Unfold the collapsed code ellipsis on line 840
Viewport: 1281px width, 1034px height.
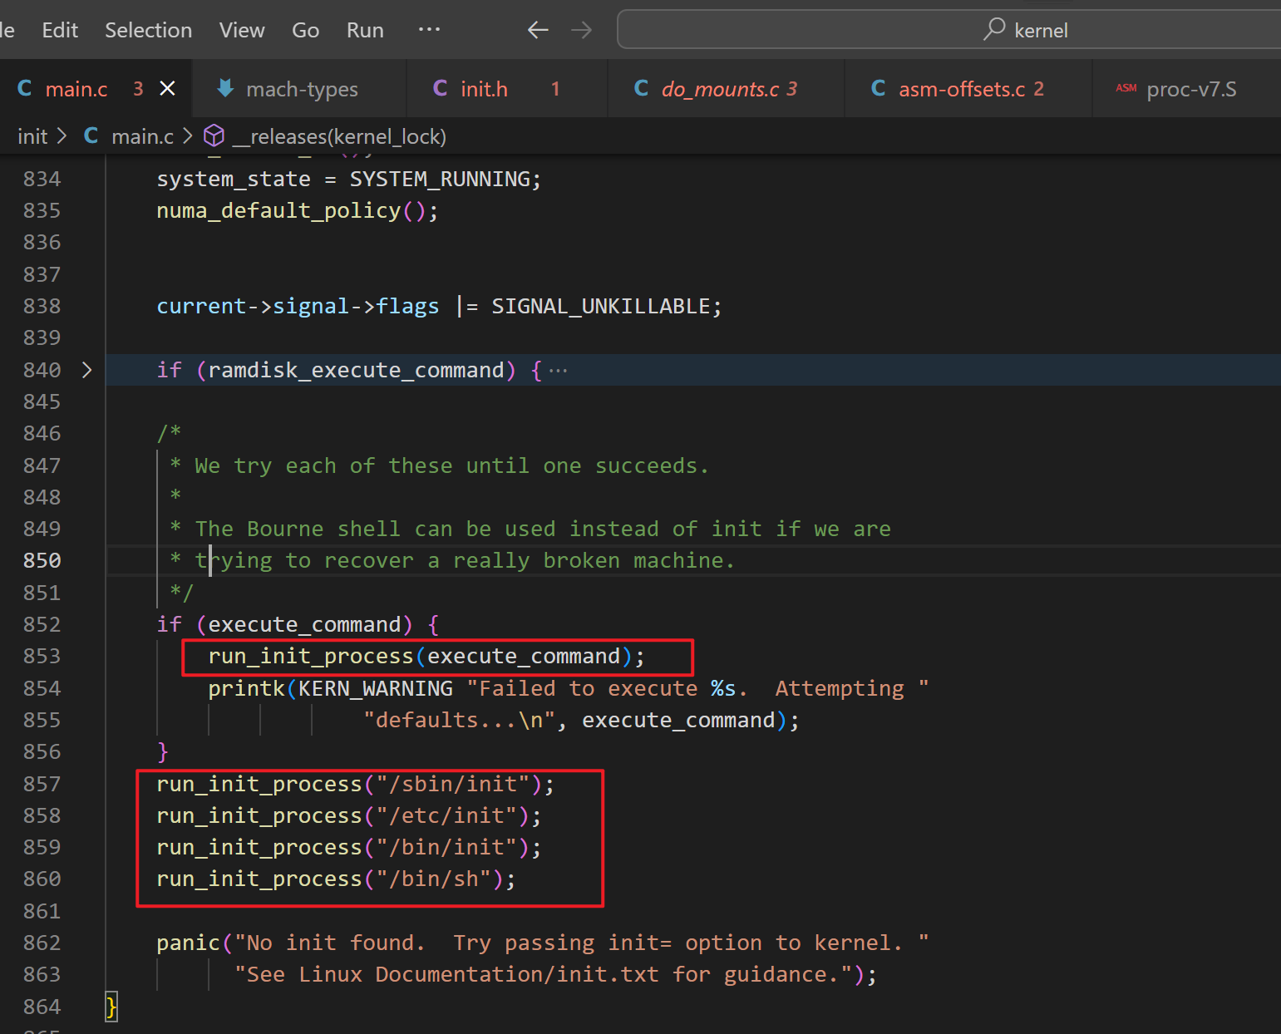[x=559, y=371]
